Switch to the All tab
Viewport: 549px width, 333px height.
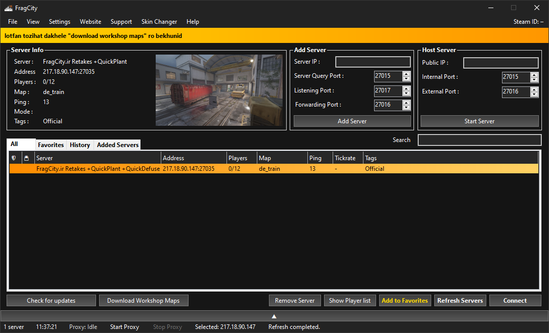coord(21,144)
